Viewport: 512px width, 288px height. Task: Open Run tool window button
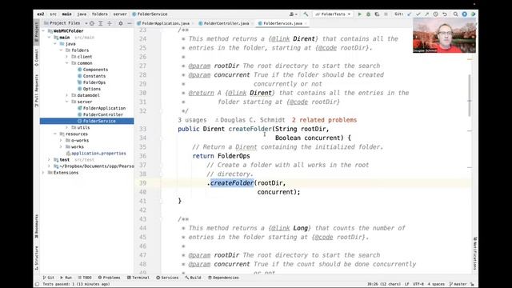[x=66, y=278]
